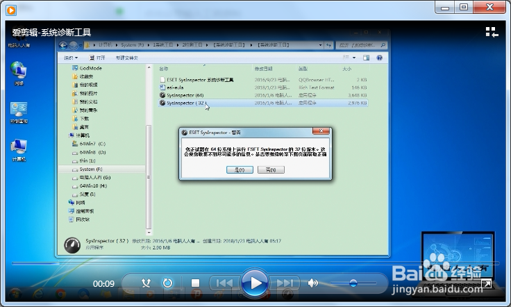Adjust the volume slider handle

click(x=353, y=283)
